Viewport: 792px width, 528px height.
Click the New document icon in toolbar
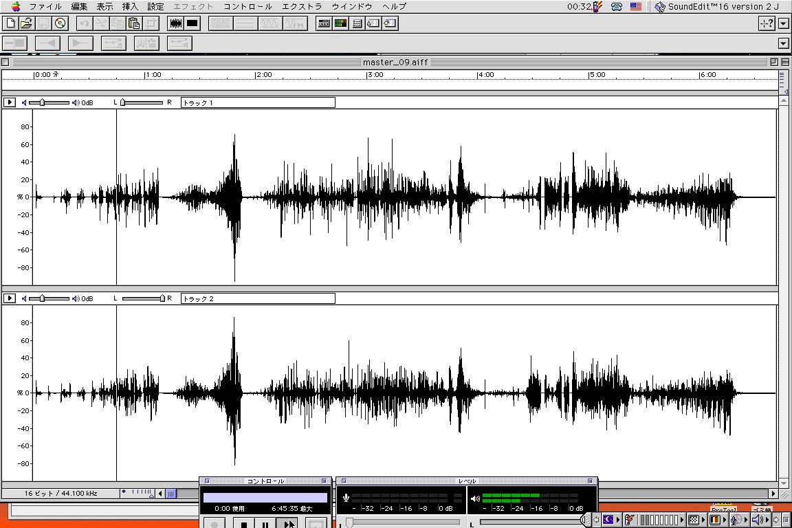10,23
